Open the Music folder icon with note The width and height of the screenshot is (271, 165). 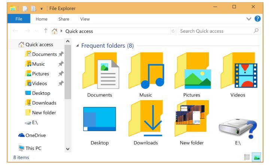pos(147,71)
